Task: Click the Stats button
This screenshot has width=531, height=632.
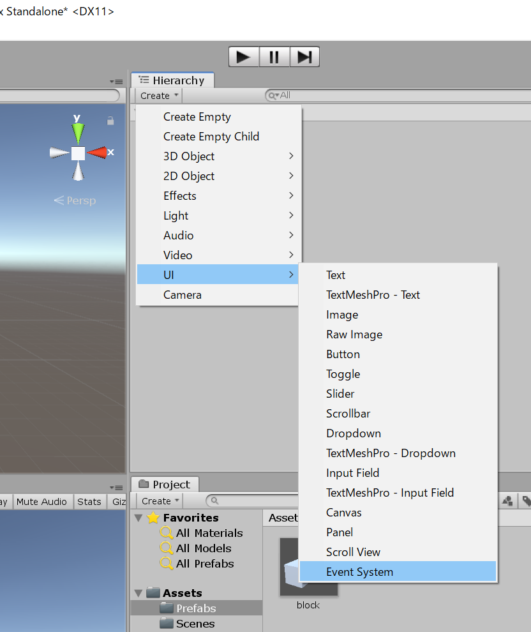Action: 89,502
